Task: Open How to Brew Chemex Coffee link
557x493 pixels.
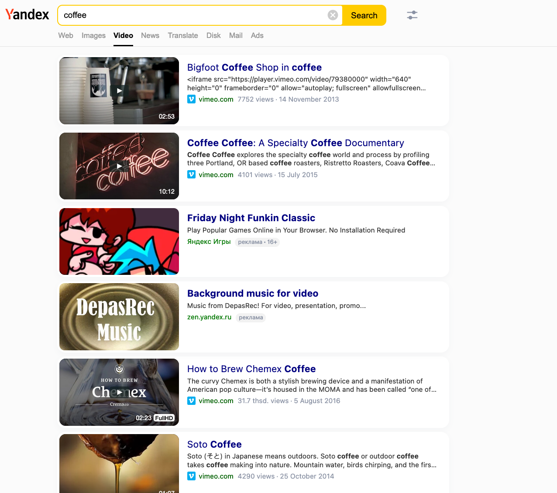Action: [251, 369]
